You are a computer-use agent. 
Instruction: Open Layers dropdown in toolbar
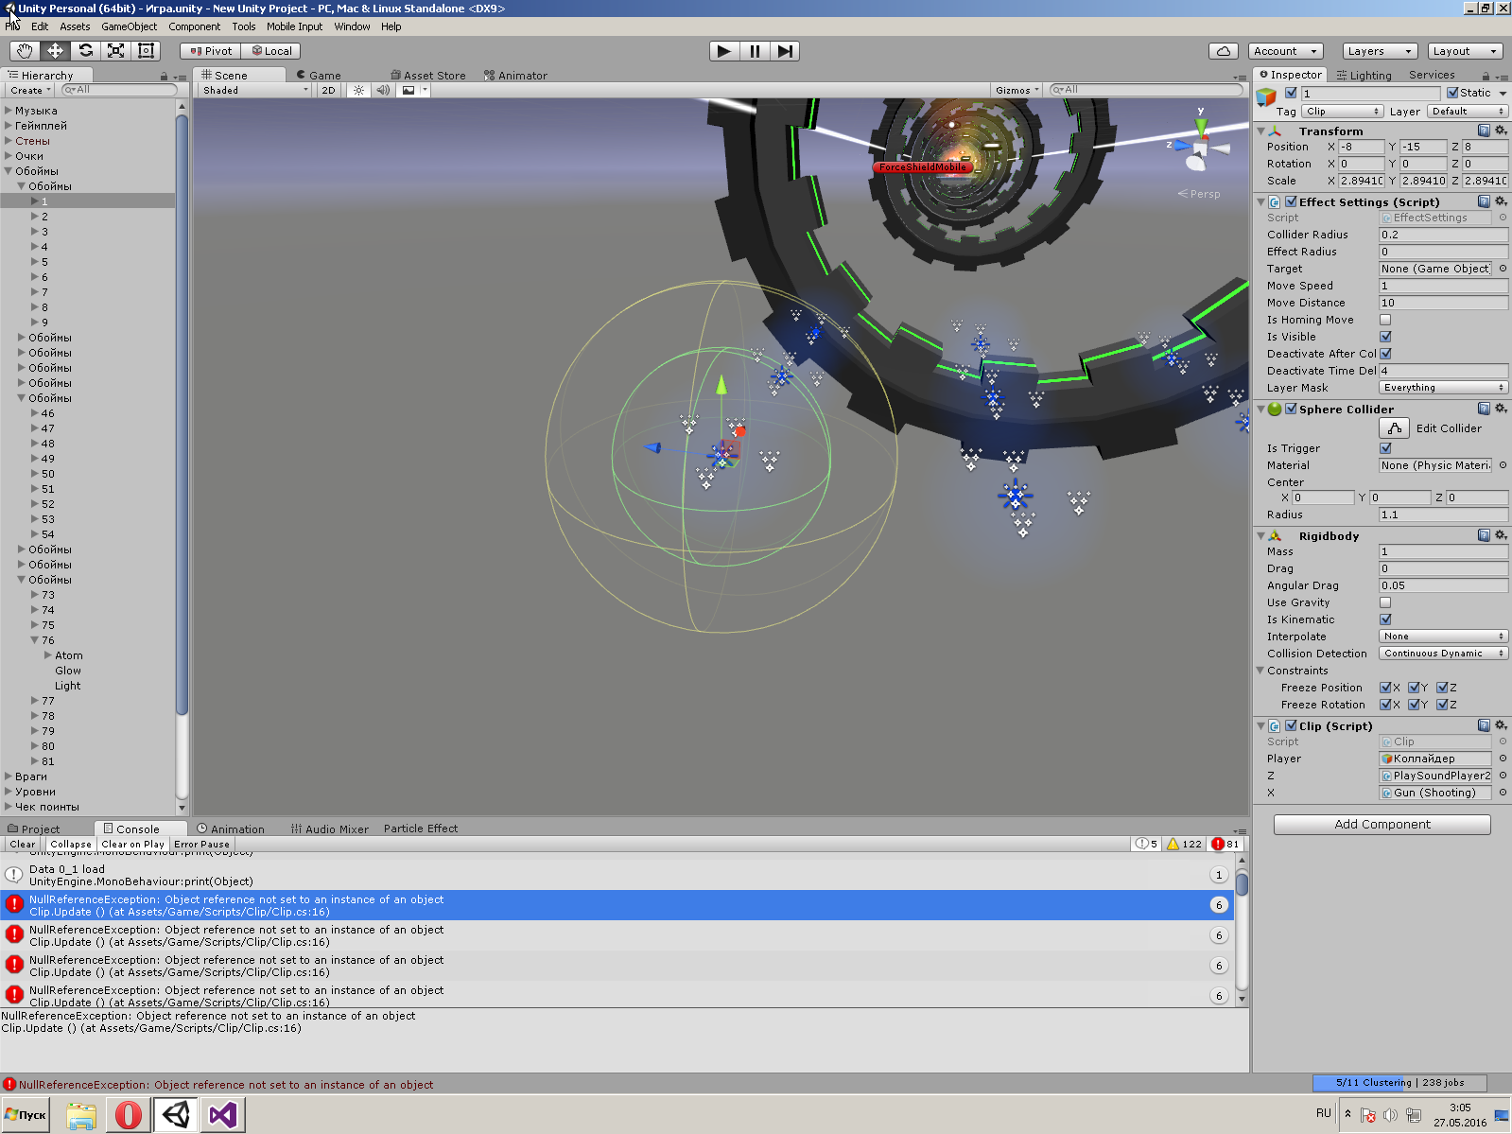click(x=1380, y=51)
